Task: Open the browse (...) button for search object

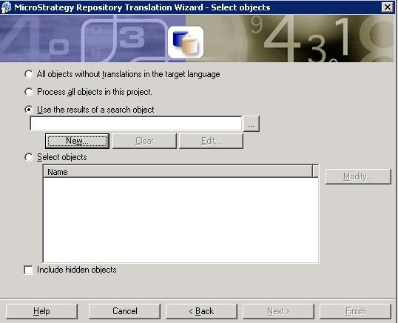Action: (252, 124)
